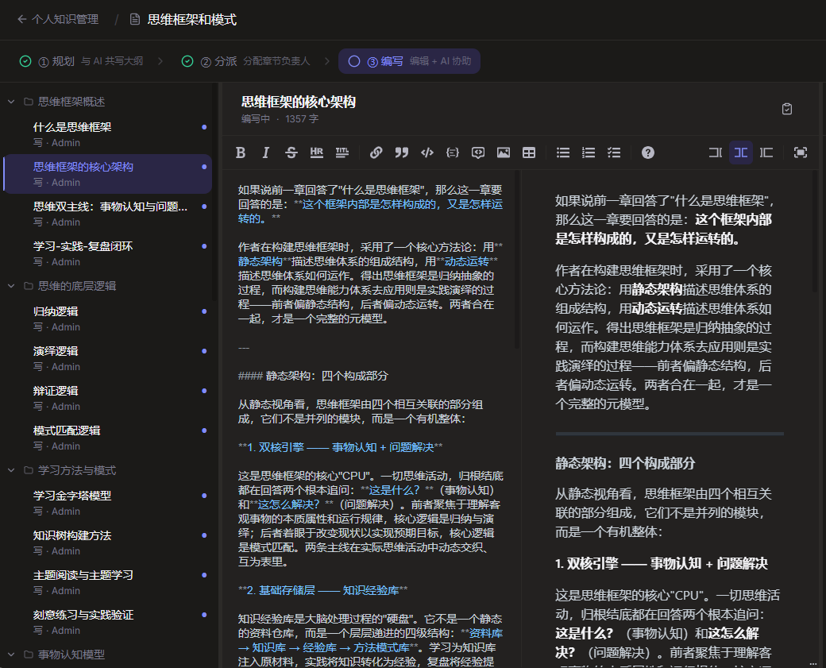Enter fullscreen editing mode
Viewport: 826px width, 668px height.
pyautogui.click(x=801, y=153)
